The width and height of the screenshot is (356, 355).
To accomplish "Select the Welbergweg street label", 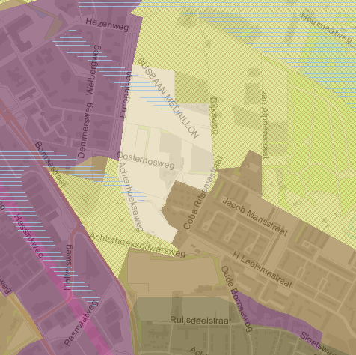I will [93, 70].
